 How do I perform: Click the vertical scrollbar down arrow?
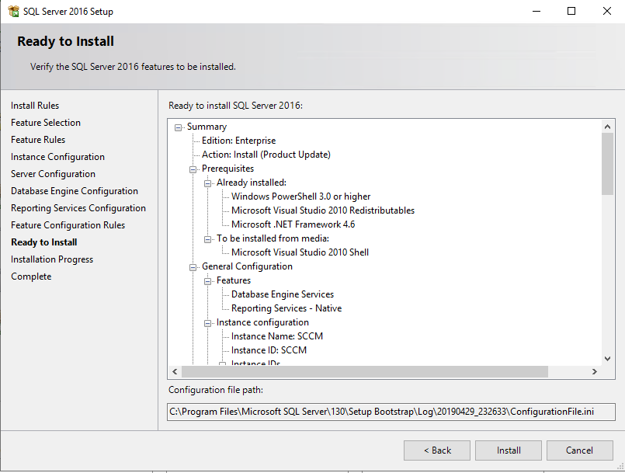point(607,359)
